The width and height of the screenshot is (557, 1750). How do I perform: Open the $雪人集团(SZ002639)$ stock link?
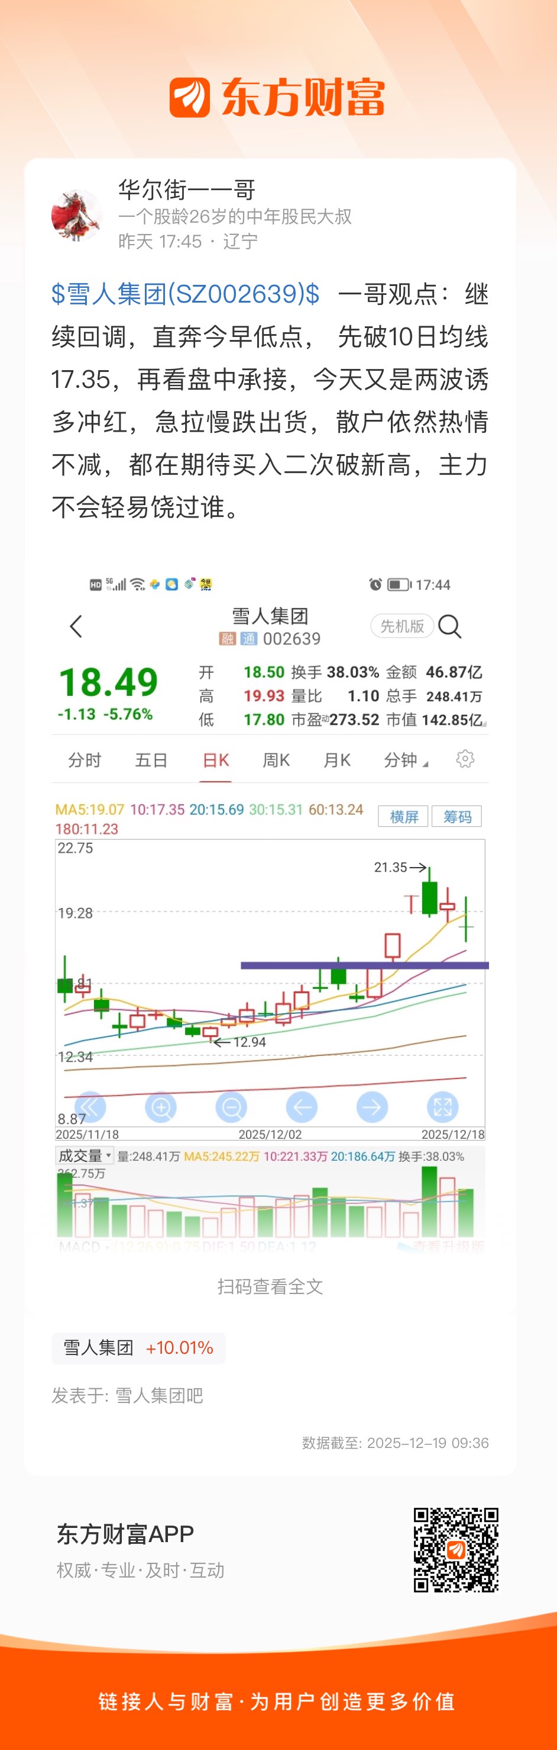pyautogui.click(x=185, y=294)
